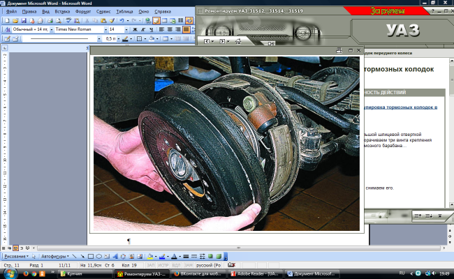The width and height of the screenshot is (454, 279).
Task: Toggle the Drawing toolbar button
Action: click(x=189, y=20)
